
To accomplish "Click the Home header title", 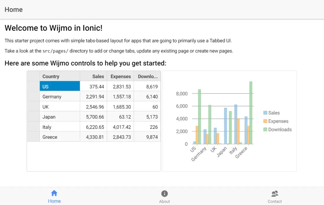I will (14, 9).
